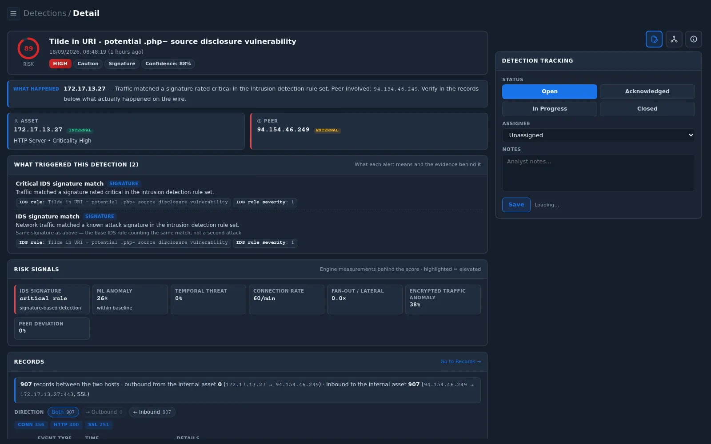Viewport: 711px width, 444px height.
Task: Click the EXTERNAL badge
Action: pos(327,130)
